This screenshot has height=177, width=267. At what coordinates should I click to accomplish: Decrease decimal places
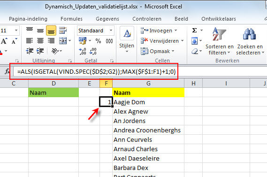[93, 51]
